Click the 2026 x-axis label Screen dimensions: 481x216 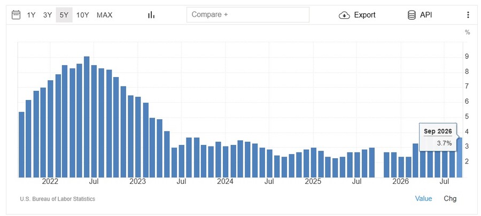401,182
